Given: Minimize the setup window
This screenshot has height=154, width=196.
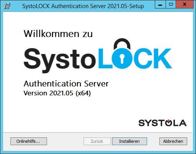Looking at the screenshot, I should [x=160, y=5].
